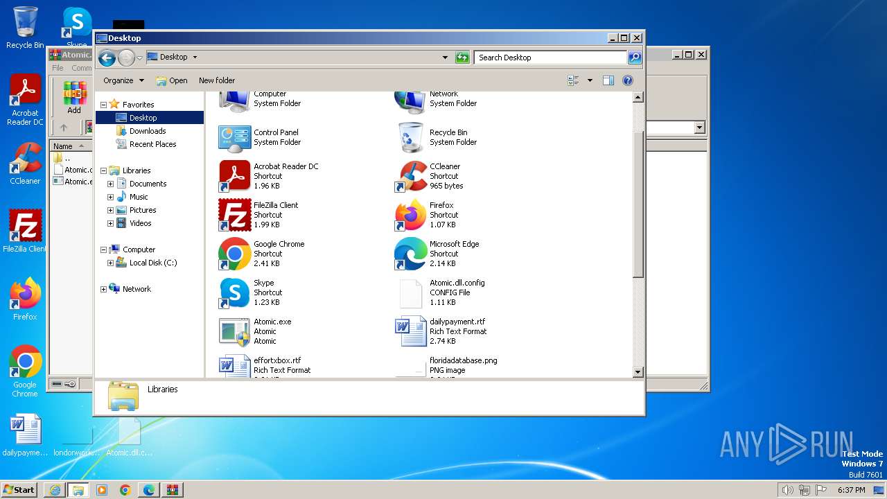
Task: Click the Explorer Back arrow button
Action: click(107, 58)
